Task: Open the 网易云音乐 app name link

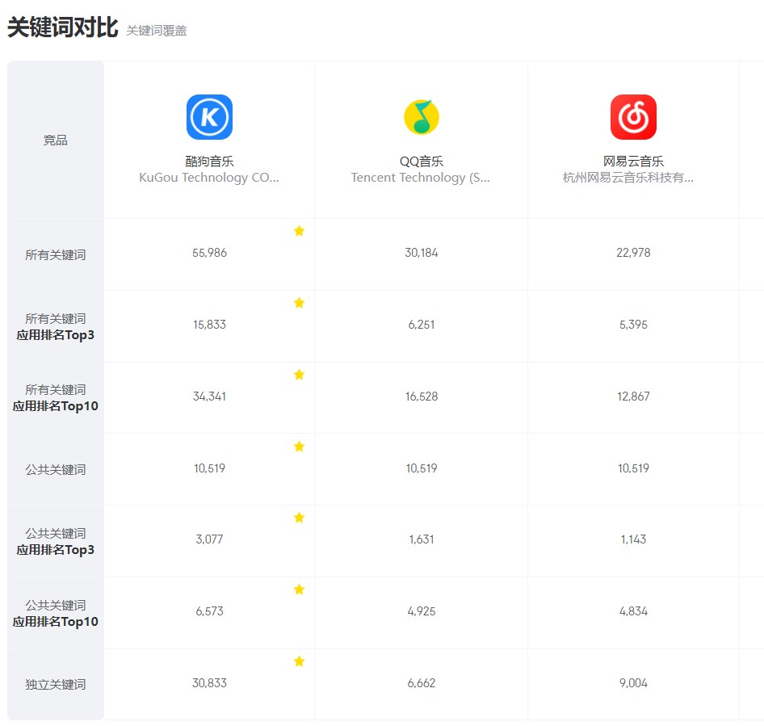Action: [x=634, y=161]
